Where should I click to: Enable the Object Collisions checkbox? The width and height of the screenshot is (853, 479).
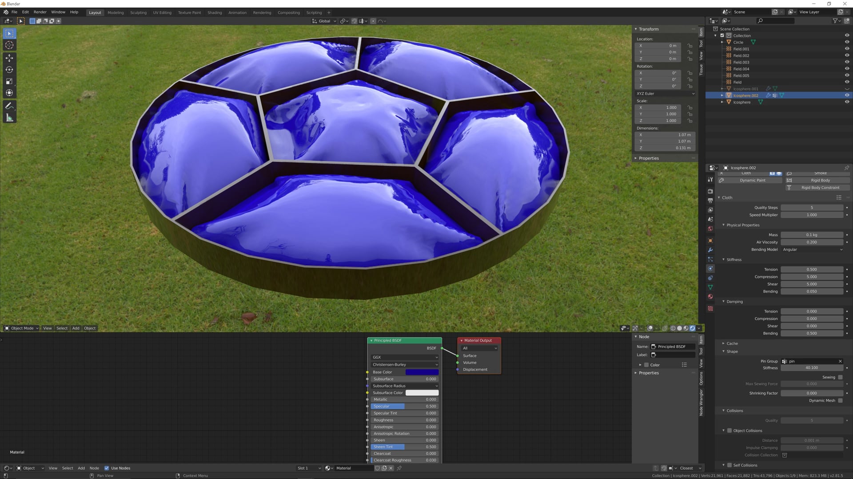(730, 430)
